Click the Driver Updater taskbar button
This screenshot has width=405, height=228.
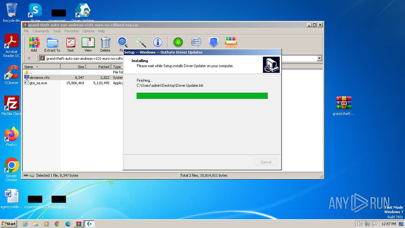(x=90, y=224)
